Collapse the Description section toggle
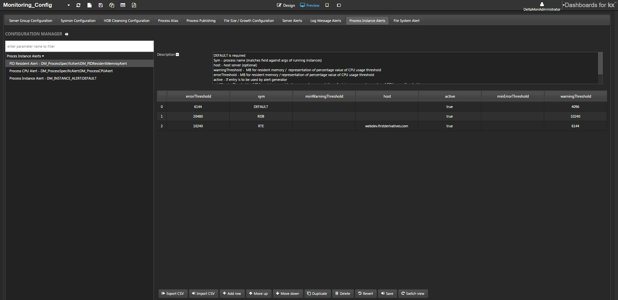 (177, 54)
